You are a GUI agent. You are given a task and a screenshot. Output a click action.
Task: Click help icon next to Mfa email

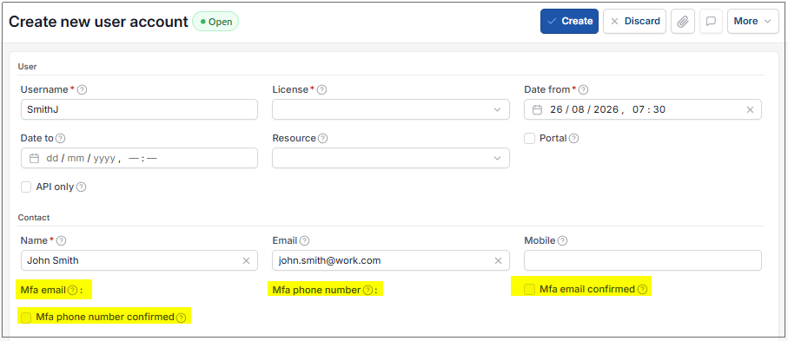[x=73, y=290]
